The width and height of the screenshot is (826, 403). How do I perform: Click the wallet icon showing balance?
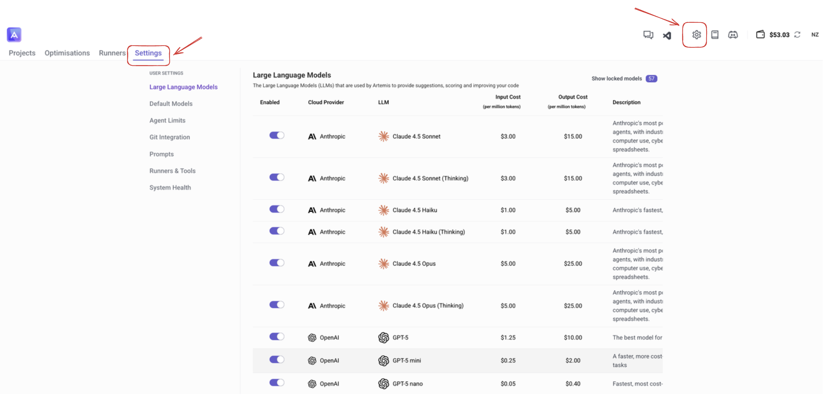(761, 34)
